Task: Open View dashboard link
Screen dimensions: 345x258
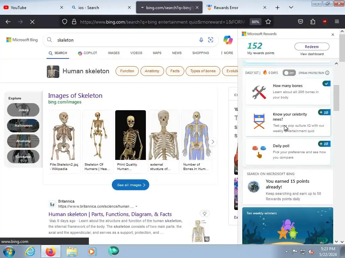Action: tap(312, 54)
